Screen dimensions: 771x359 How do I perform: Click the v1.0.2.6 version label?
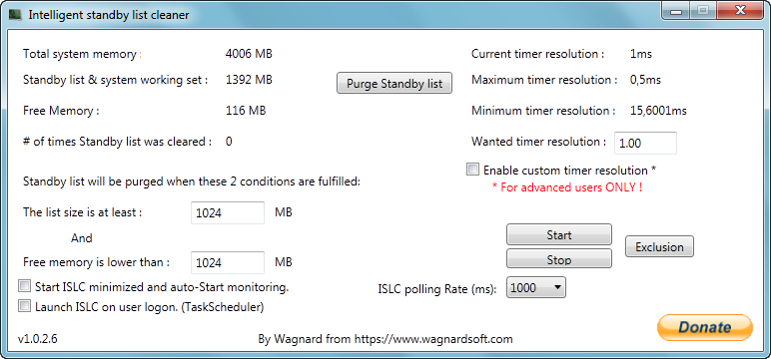37,339
